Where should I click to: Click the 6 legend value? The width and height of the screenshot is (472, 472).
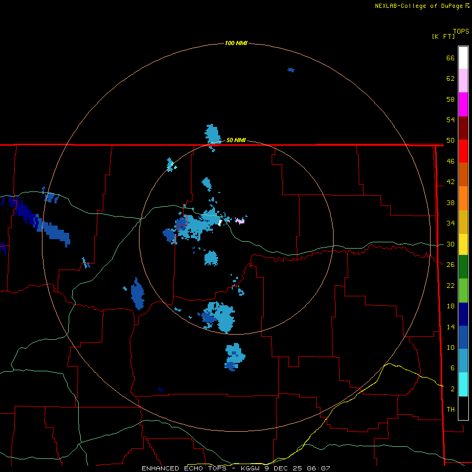[x=452, y=368]
